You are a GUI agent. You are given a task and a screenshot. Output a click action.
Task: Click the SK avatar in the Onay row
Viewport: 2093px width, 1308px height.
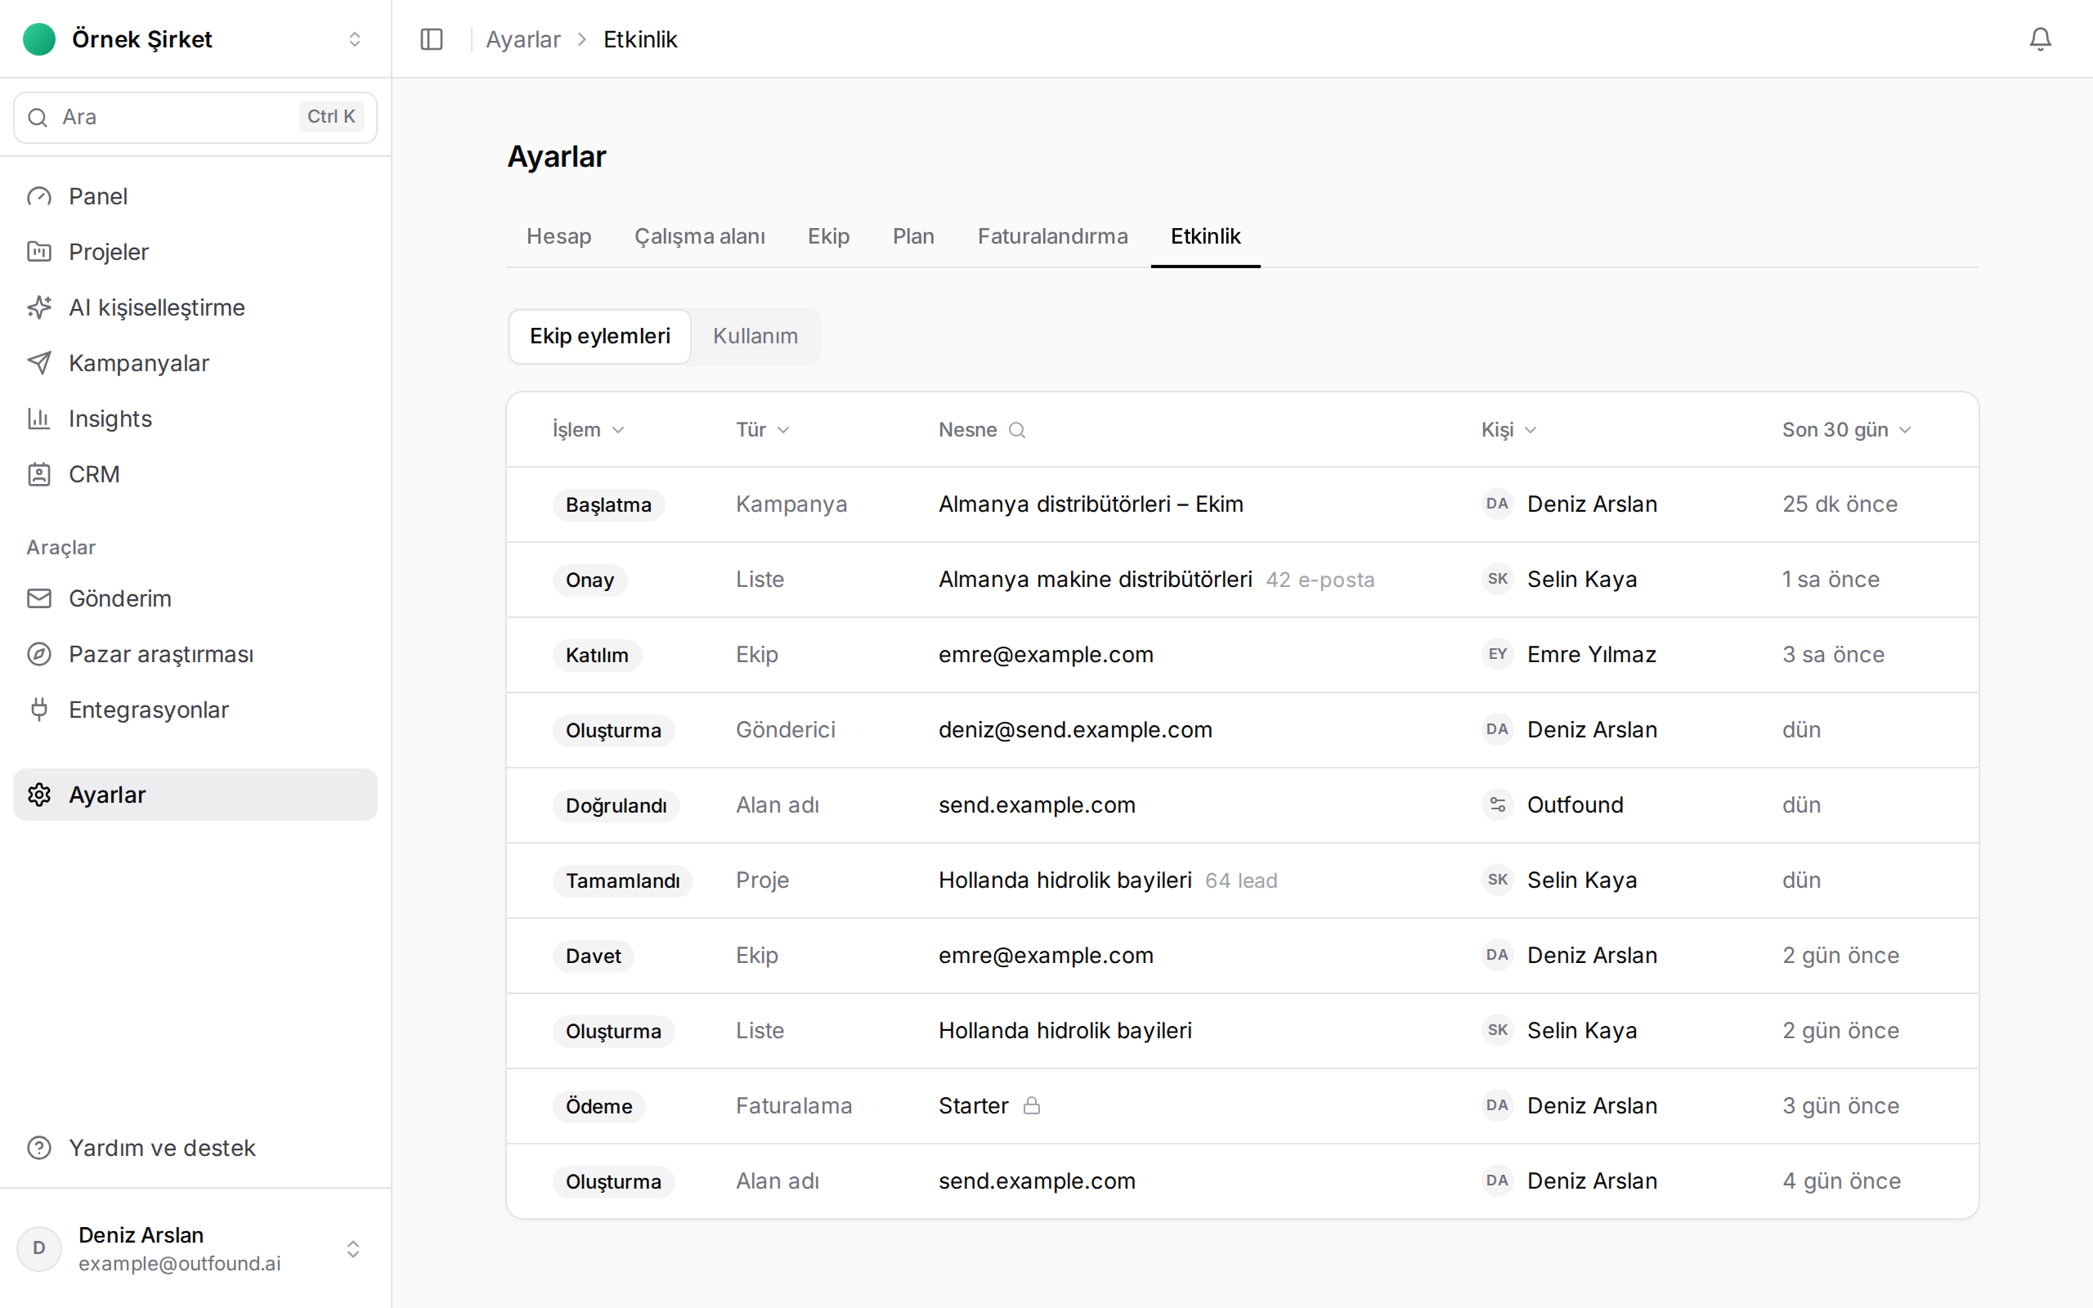pyautogui.click(x=1497, y=580)
